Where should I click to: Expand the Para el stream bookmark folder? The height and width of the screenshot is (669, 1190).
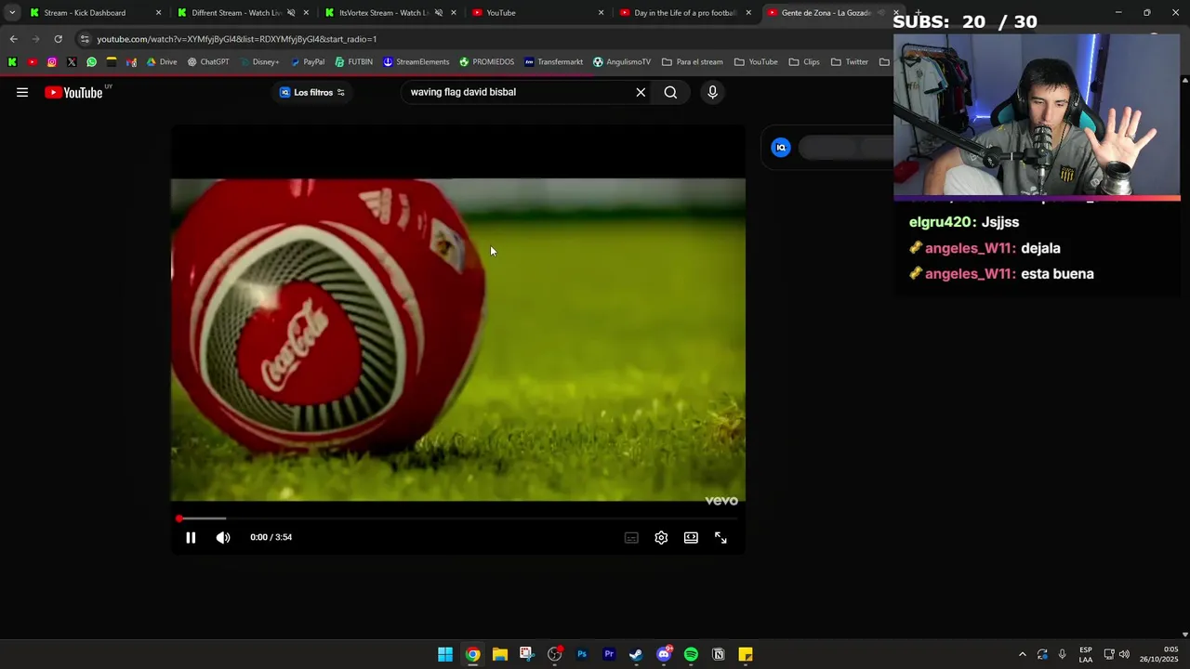click(693, 62)
